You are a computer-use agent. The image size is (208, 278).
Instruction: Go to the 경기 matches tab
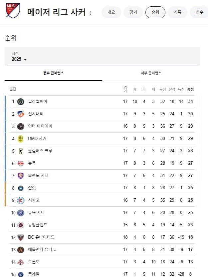coord(133,12)
